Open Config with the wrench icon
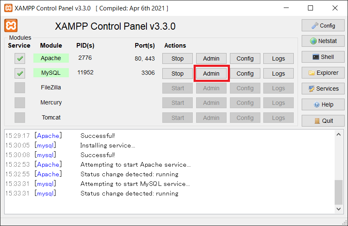Image resolution: width=348 pixels, height=226 pixels. tap(323, 25)
